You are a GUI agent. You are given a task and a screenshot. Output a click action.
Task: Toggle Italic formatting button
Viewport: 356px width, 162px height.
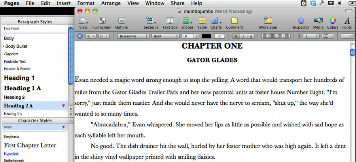click(243, 36)
